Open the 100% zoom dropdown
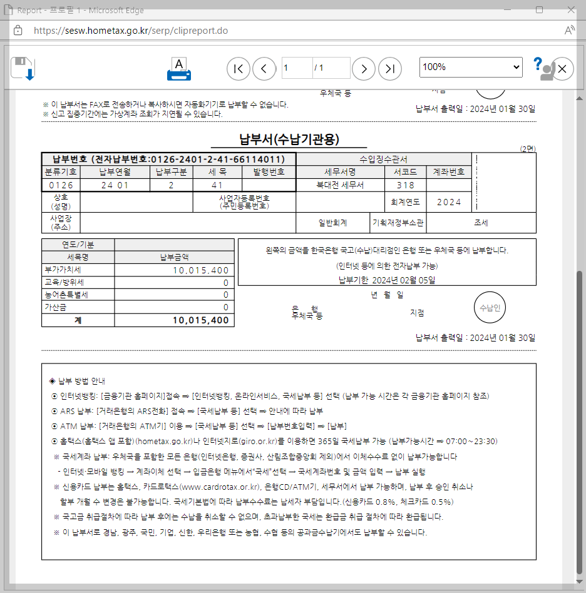The height and width of the screenshot is (593, 586). [x=471, y=68]
